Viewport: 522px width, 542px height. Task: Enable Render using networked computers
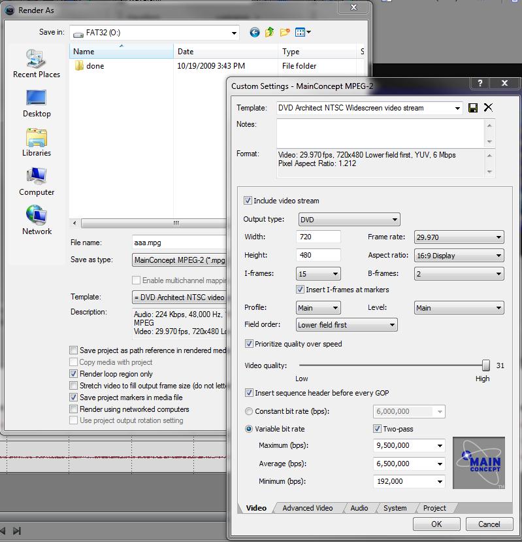73,409
